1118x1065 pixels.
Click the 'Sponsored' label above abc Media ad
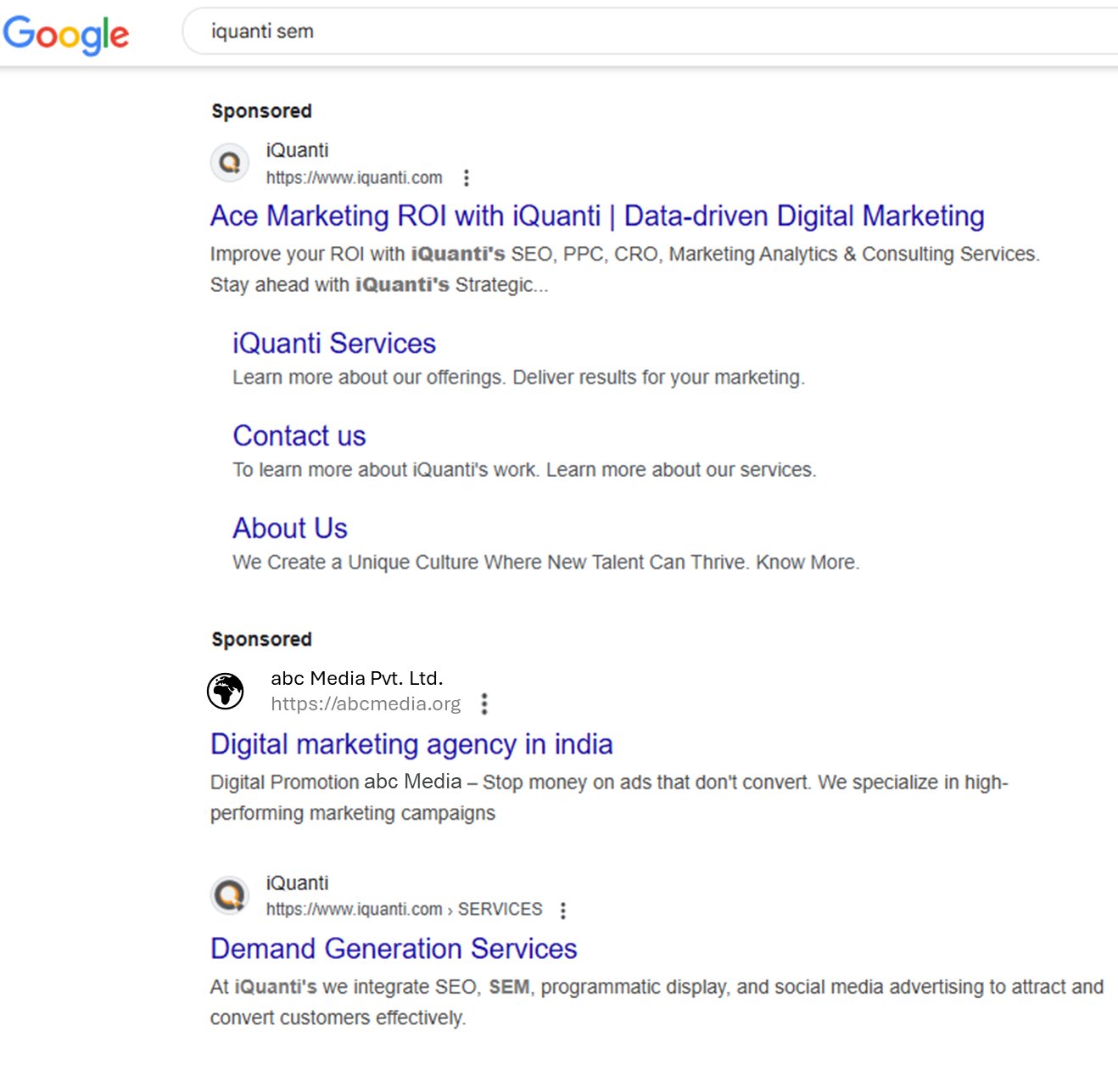pyautogui.click(x=261, y=639)
